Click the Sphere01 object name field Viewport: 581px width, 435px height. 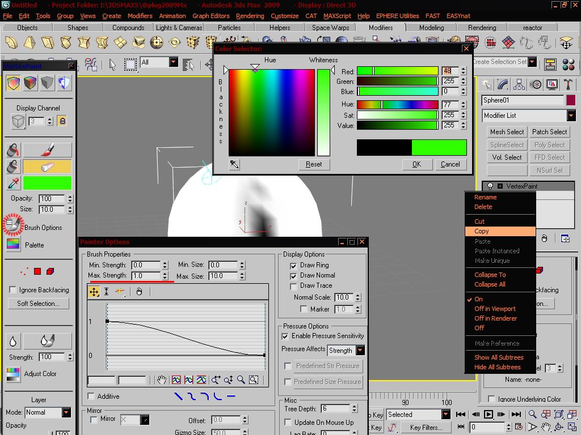coord(523,100)
